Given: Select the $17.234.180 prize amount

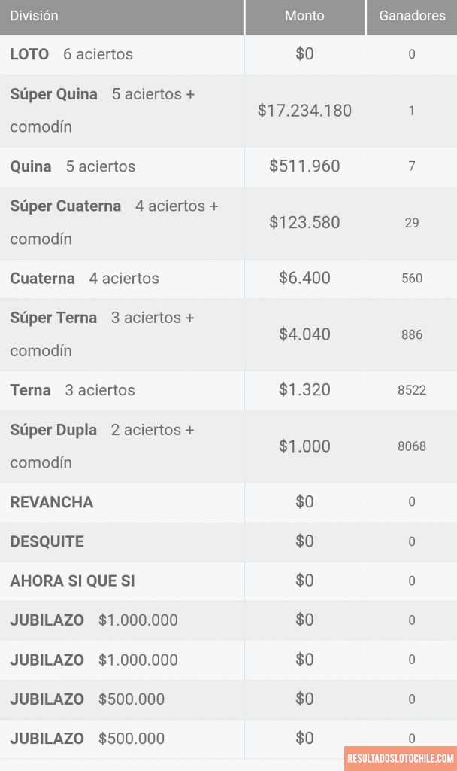Looking at the screenshot, I should point(304,111).
